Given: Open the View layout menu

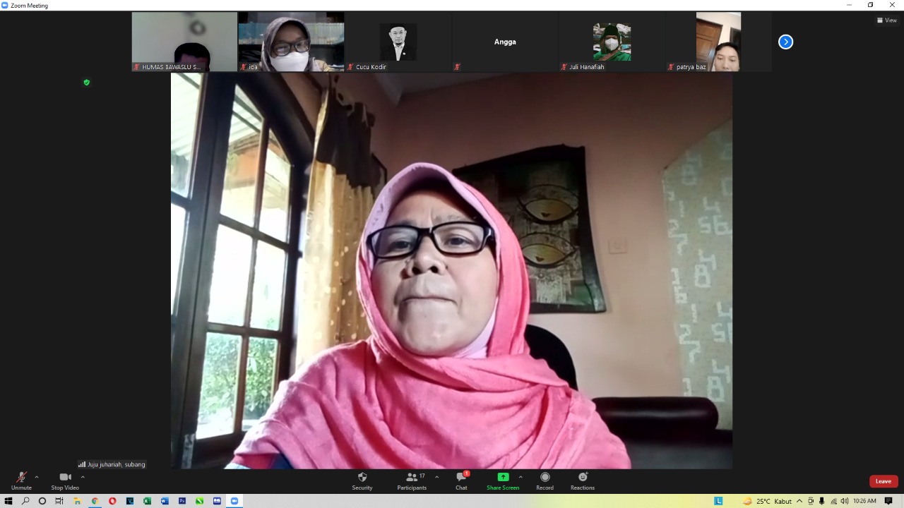Looking at the screenshot, I should tap(887, 20).
